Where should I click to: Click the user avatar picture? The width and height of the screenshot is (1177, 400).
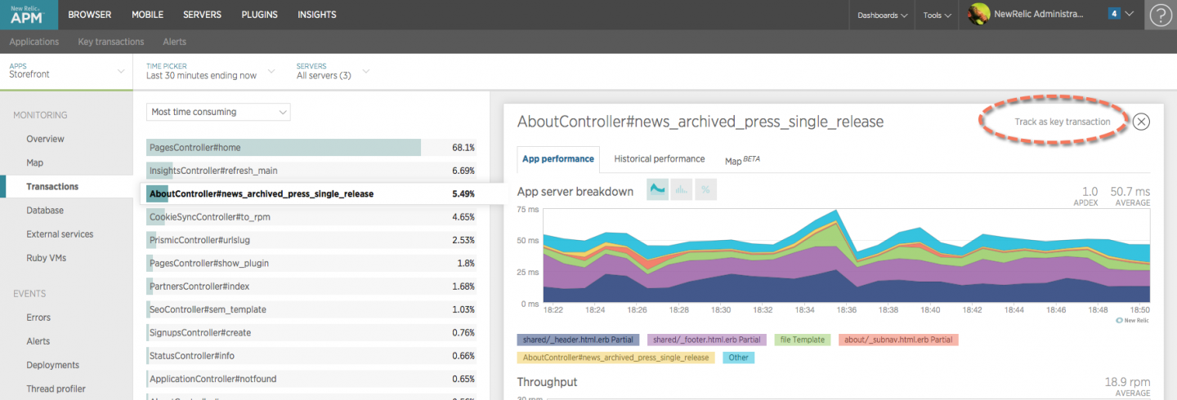(979, 14)
